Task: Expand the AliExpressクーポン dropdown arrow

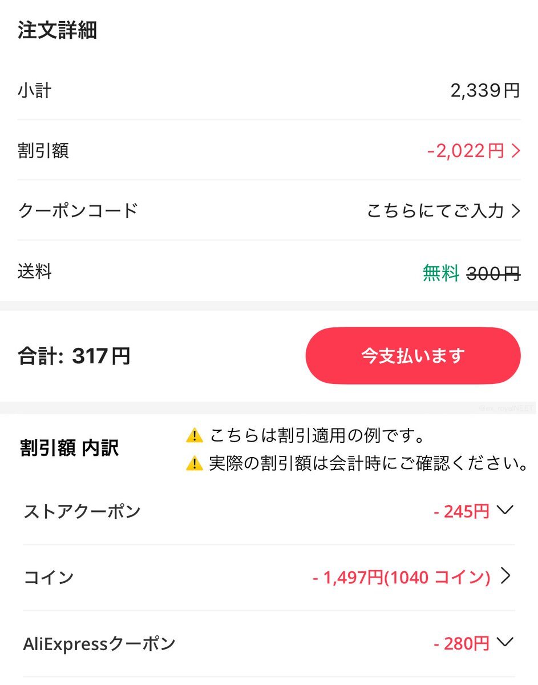Action: [505, 642]
